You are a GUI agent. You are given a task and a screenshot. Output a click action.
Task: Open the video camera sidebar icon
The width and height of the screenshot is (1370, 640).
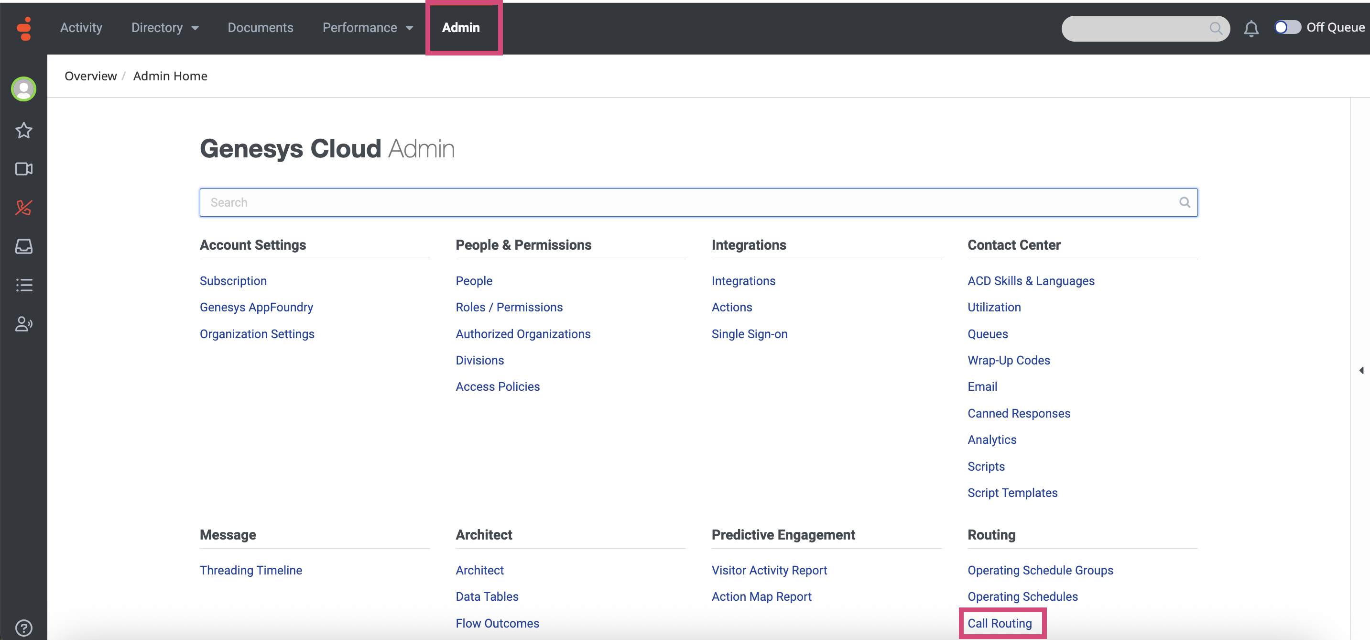tap(24, 169)
